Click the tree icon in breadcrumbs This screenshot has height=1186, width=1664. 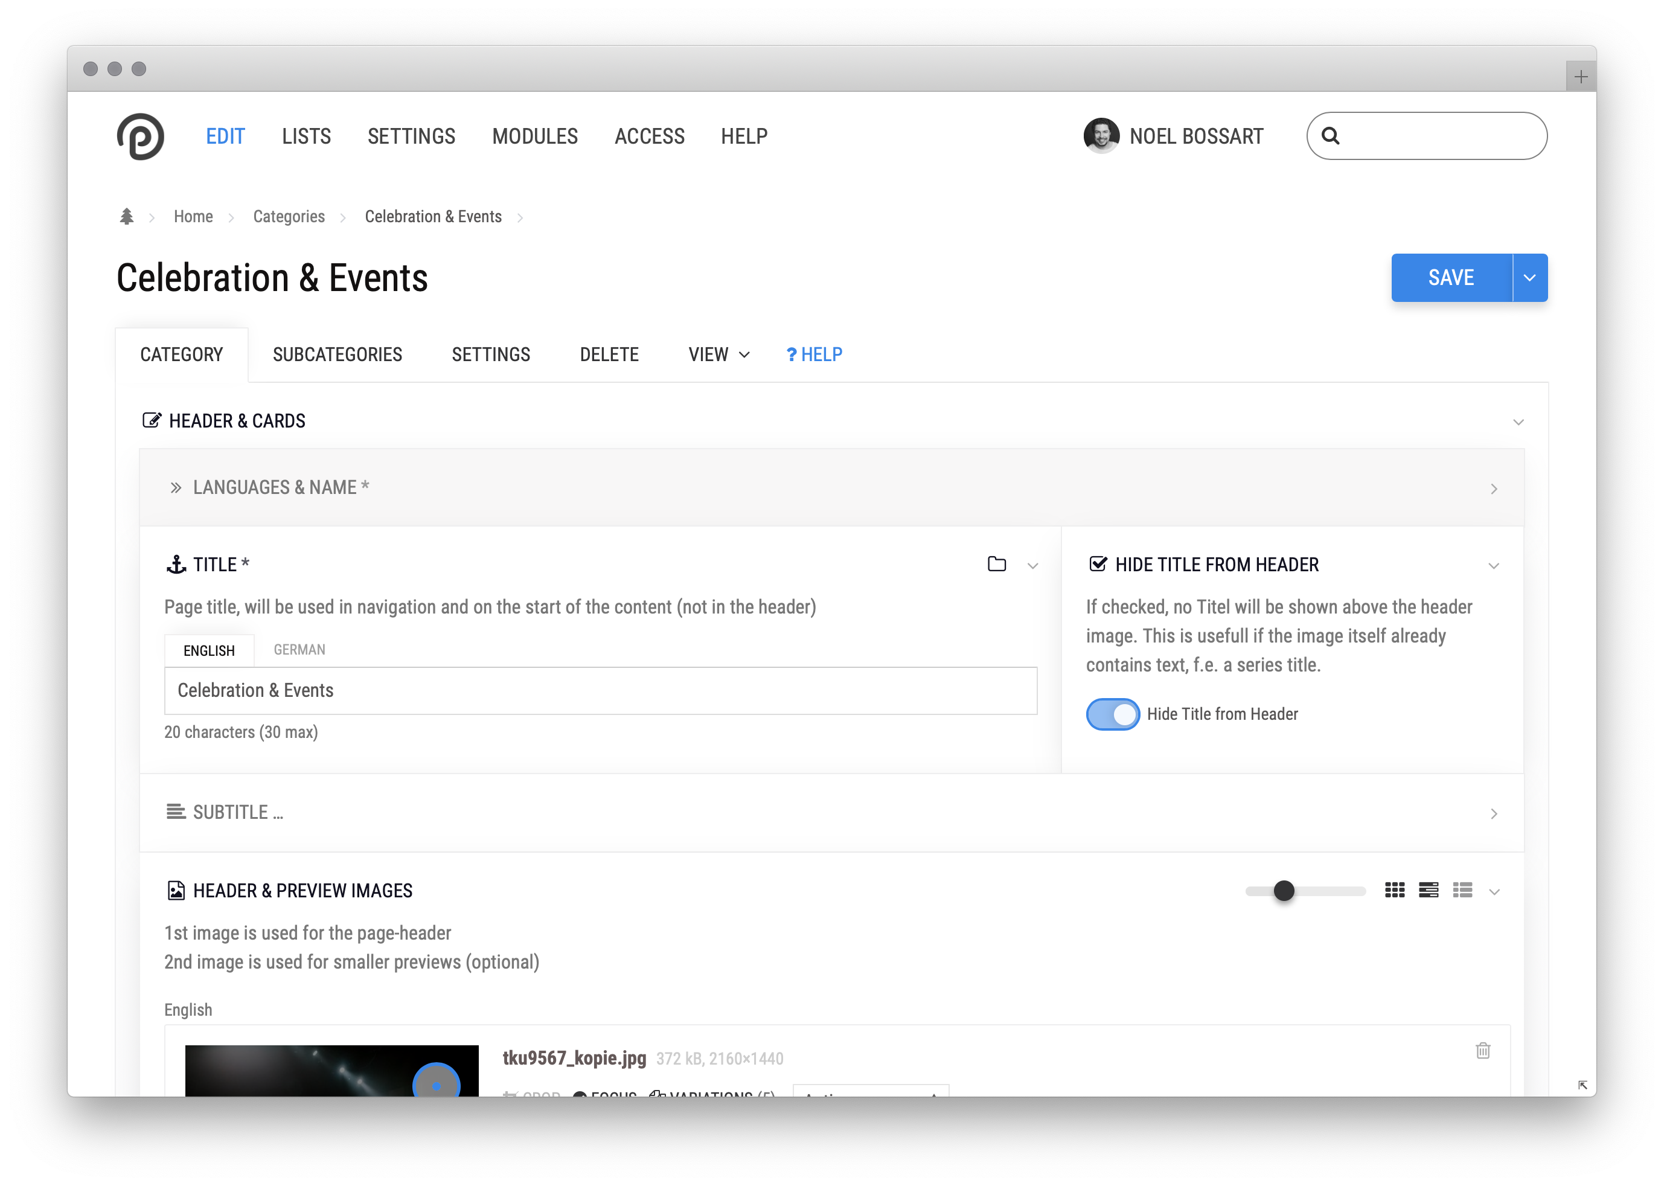[126, 217]
